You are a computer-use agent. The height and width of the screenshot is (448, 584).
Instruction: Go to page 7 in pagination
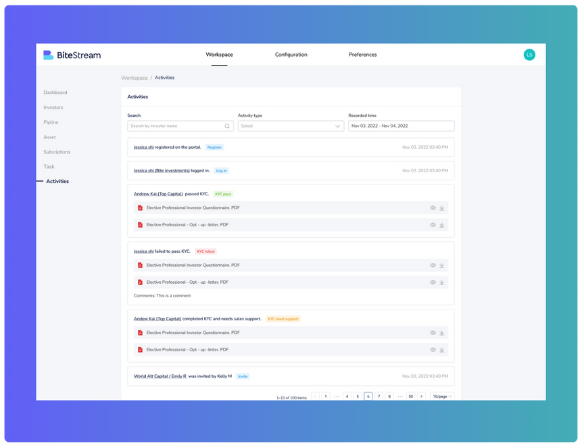379,397
